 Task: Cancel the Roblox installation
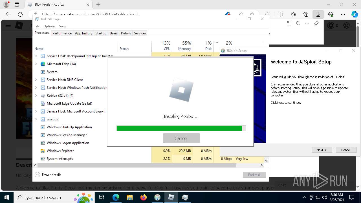[181, 138]
